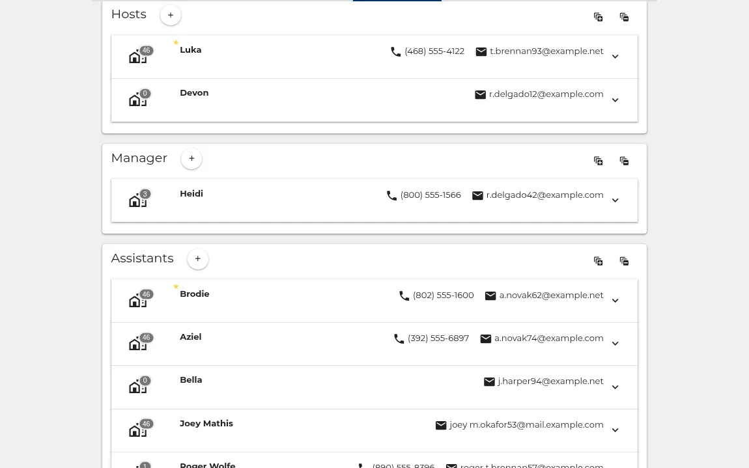Collapse all entries in Assistants section
The width and height of the screenshot is (749, 468).
(x=624, y=261)
